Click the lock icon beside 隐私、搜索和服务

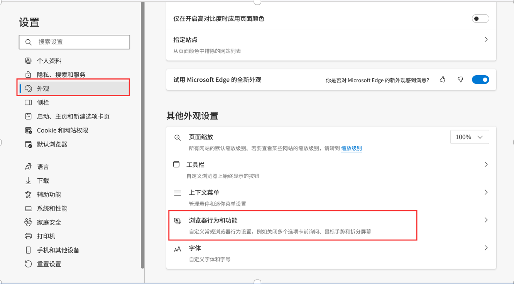pos(28,74)
